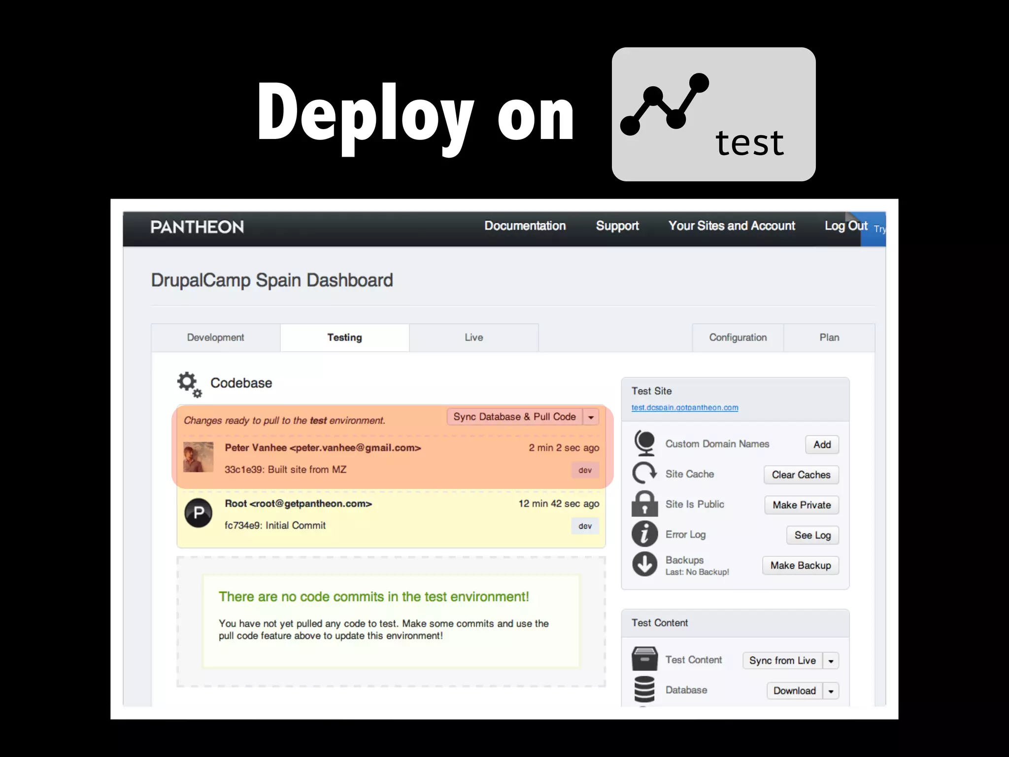Click the test environment chart icon tile

tap(713, 114)
